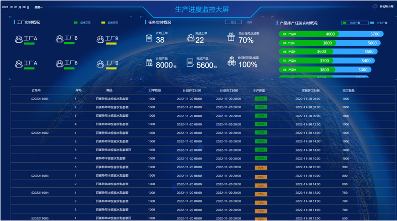Click the 当日任务达成率 gift box icon
The width and height of the screenshot is (397, 221).
(x=231, y=37)
